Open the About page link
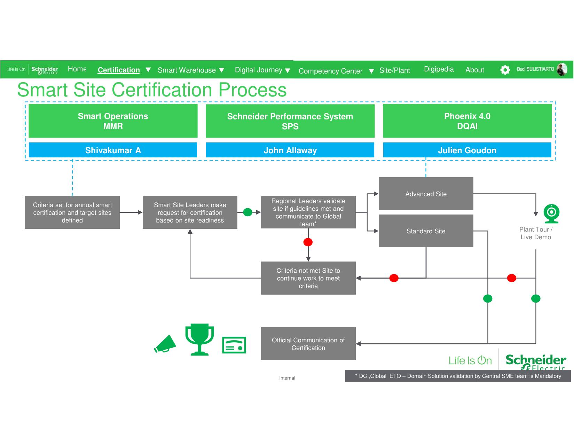Viewport: 574px width, 444px height. click(474, 70)
